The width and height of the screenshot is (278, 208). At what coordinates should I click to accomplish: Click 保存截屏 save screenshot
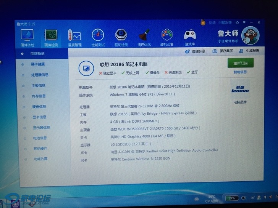tap(223, 51)
